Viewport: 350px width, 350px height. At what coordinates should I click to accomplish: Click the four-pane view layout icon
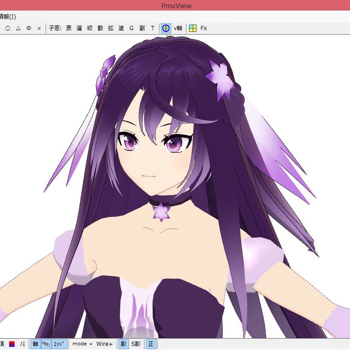192,28
